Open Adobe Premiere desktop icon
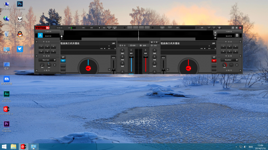Viewport: 268px width, 150px height. click(6, 126)
